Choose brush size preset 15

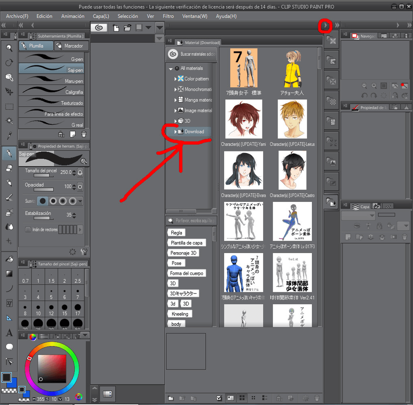[x=65, y=309]
